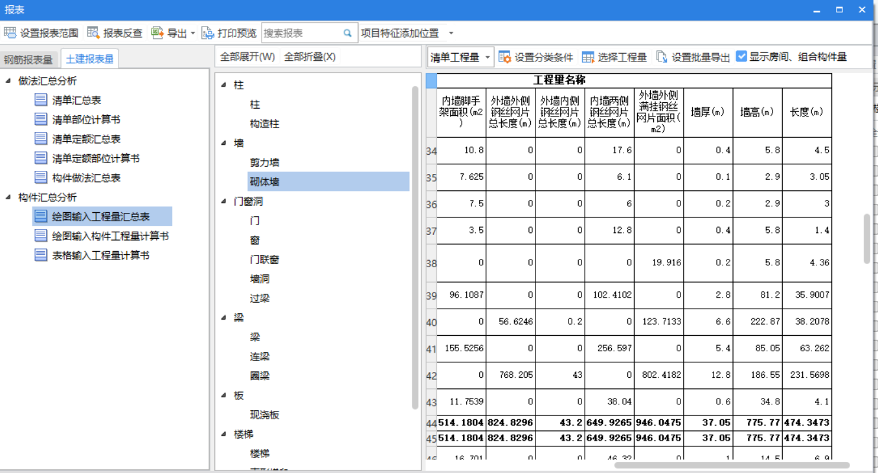The height and width of the screenshot is (473, 878).
Task: Click the 设置报表范围 toolbar icon
Action: point(10,33)
